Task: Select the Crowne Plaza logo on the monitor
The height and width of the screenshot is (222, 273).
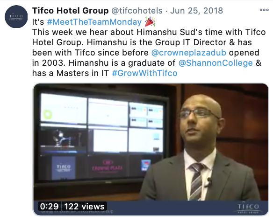Action: (x=107, y=166)
